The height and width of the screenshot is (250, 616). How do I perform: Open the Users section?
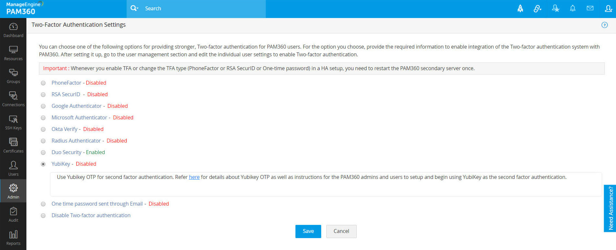tap(13, 169)
